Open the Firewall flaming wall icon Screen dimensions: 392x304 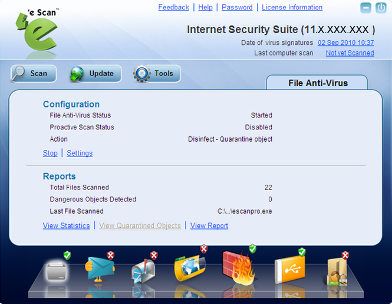point(239,268)
